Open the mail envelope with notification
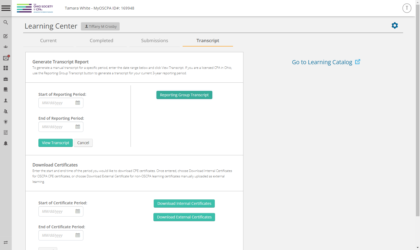 click(6, 58)
